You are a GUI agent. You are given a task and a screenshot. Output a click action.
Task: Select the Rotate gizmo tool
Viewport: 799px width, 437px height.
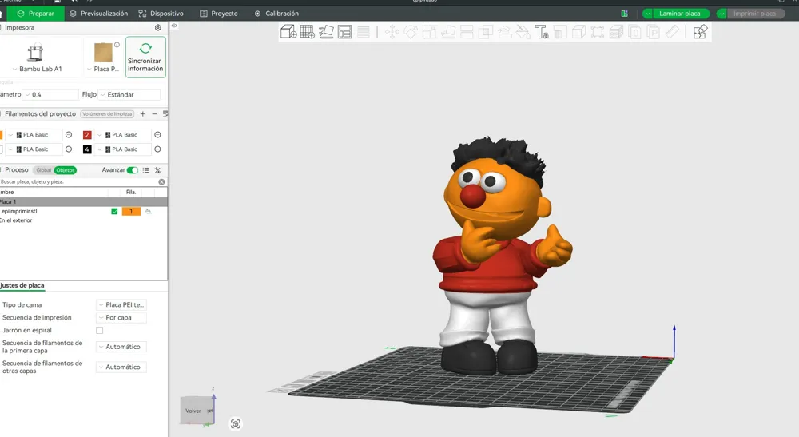(x=411, y=32)
